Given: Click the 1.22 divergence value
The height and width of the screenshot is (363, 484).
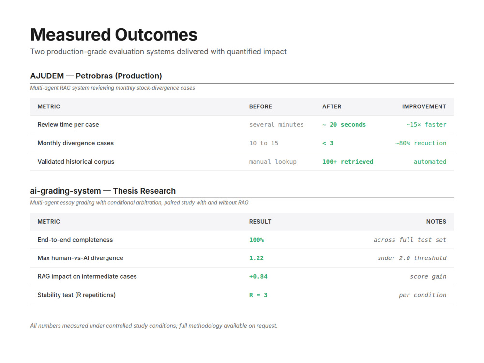Looking at the screenshot, I should (x=257, y=258).
